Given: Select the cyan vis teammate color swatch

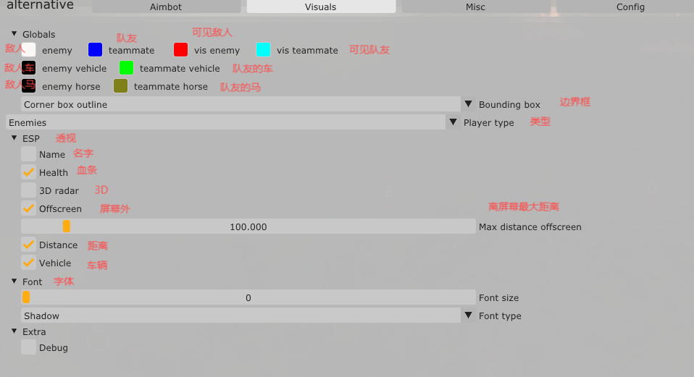Looking at the screenshot, I should click(x=263, y=50).
